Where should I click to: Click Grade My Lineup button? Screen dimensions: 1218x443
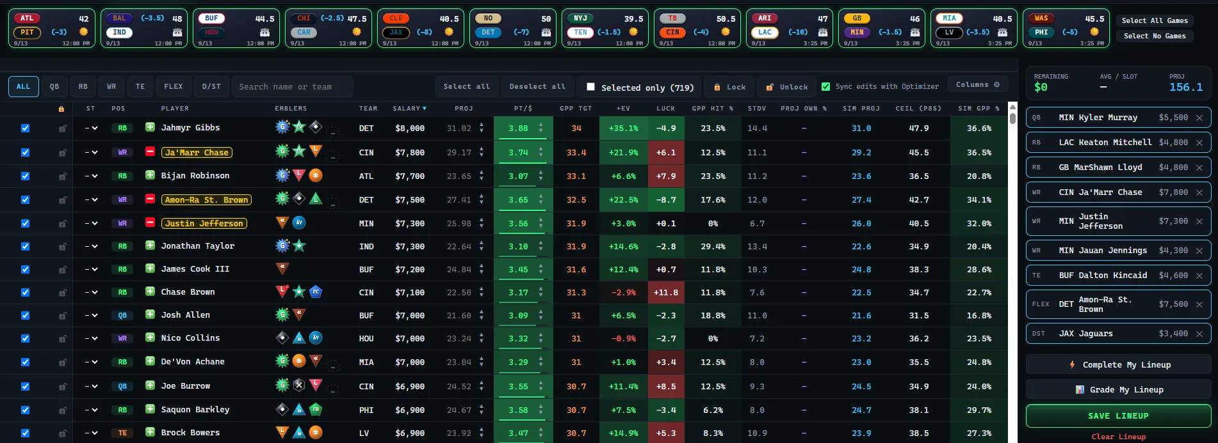[x=1118, y=389]
